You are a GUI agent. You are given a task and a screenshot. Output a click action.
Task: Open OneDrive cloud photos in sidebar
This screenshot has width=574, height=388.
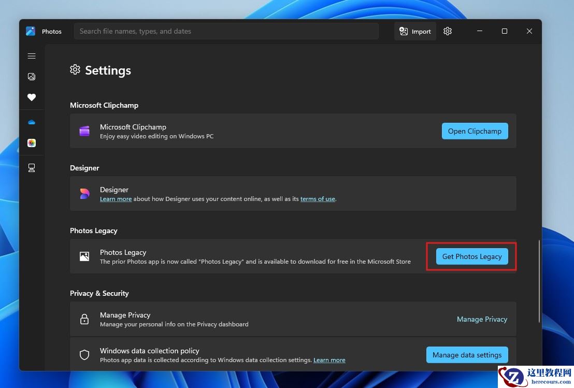point(32,122)
